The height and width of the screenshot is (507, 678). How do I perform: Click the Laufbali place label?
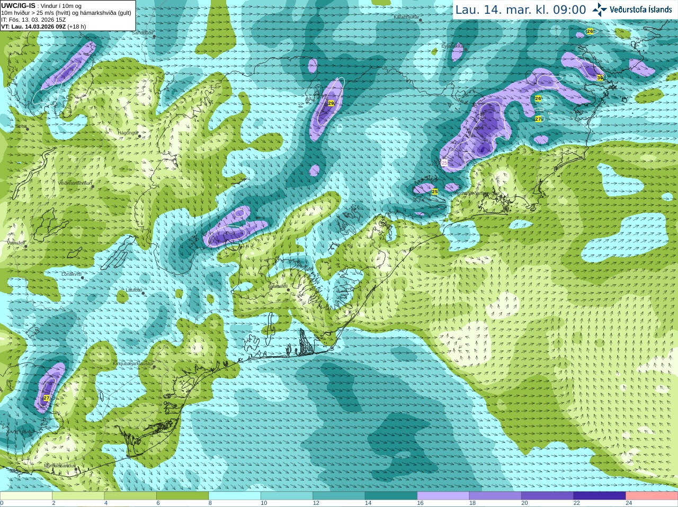click(x=133, y=290)
